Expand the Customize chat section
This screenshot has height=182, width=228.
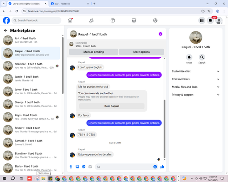pos(196,71)
